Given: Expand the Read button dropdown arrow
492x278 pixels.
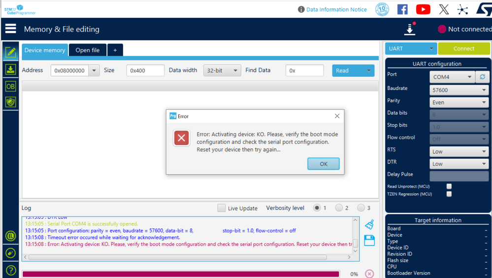Looking at the screenshot, I should point(369,70).
